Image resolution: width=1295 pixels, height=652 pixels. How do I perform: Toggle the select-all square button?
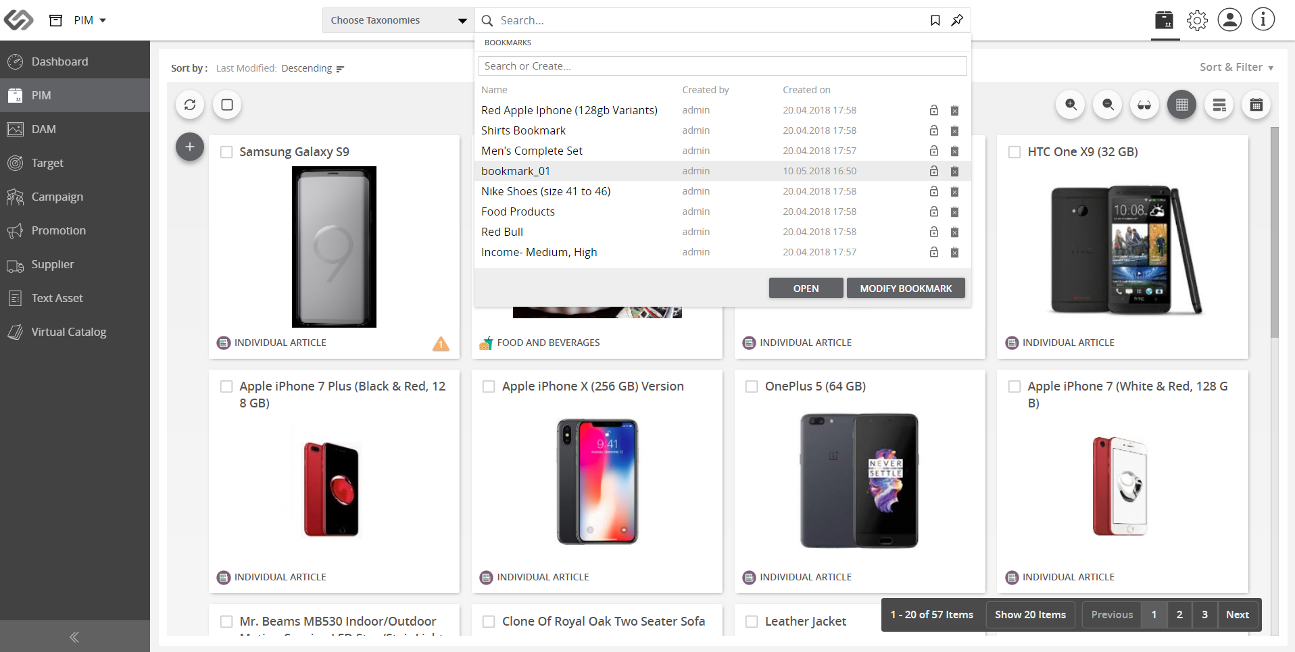(227, 105)
